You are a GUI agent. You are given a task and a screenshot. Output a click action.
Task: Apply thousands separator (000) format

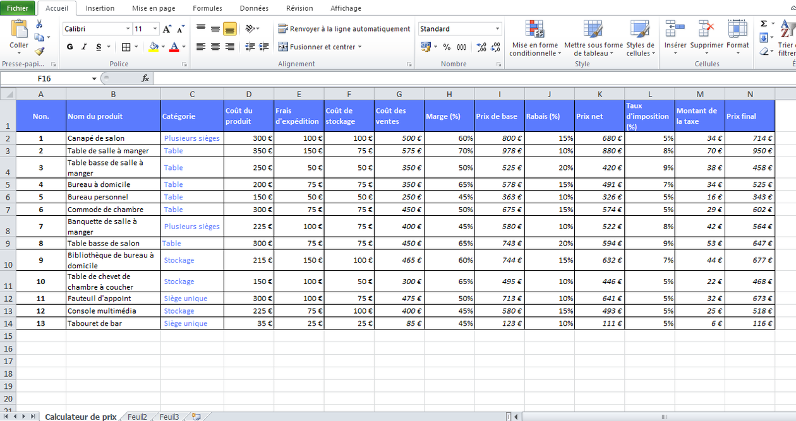pyautogui.click(x=461, y=47)
